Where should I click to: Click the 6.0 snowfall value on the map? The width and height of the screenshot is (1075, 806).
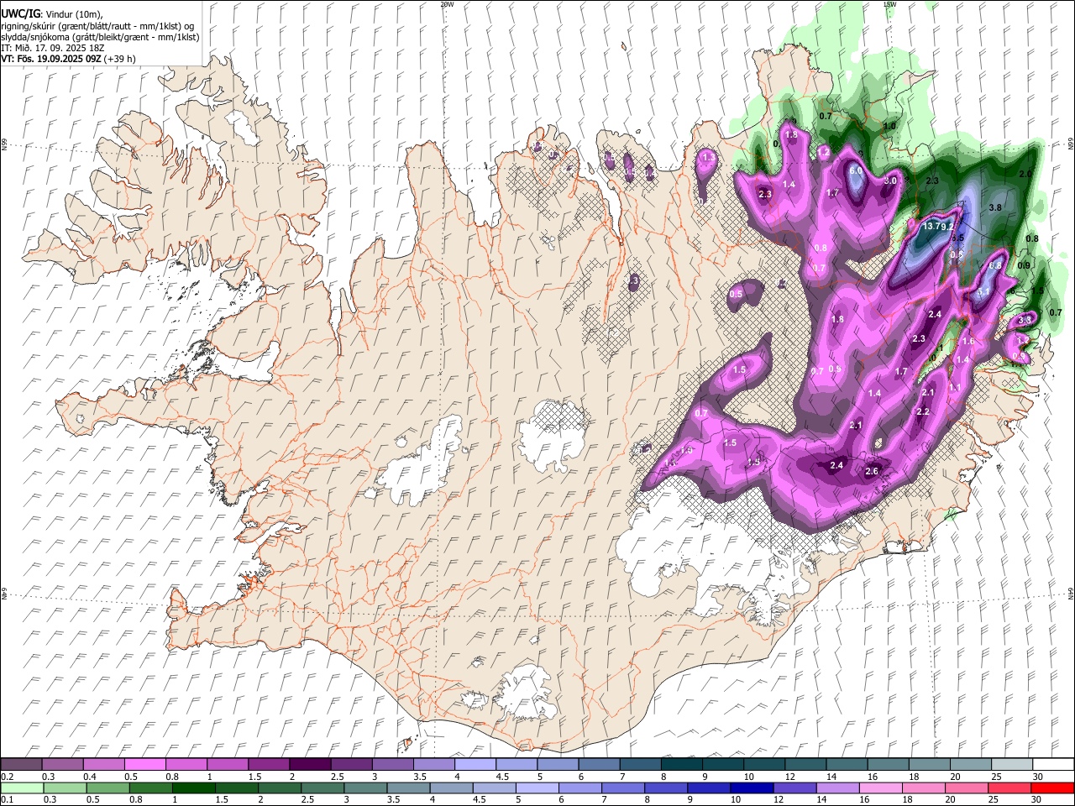(x=856, y=170)
